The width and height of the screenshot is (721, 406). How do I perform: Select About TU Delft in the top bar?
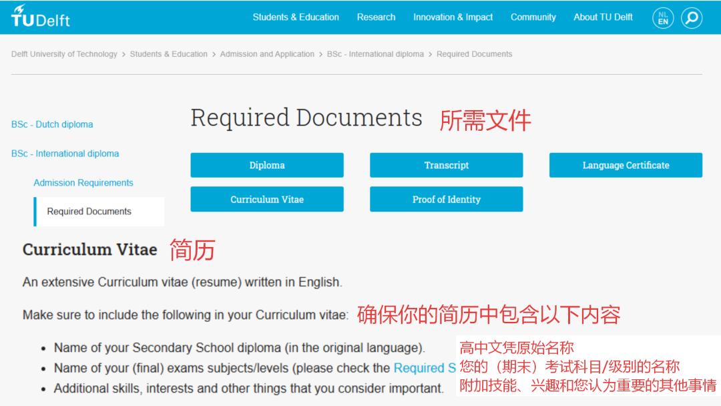coord(602,17)
